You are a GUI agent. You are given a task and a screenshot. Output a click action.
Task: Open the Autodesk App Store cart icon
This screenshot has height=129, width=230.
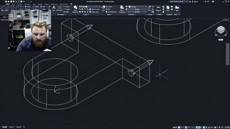(205, 1)
